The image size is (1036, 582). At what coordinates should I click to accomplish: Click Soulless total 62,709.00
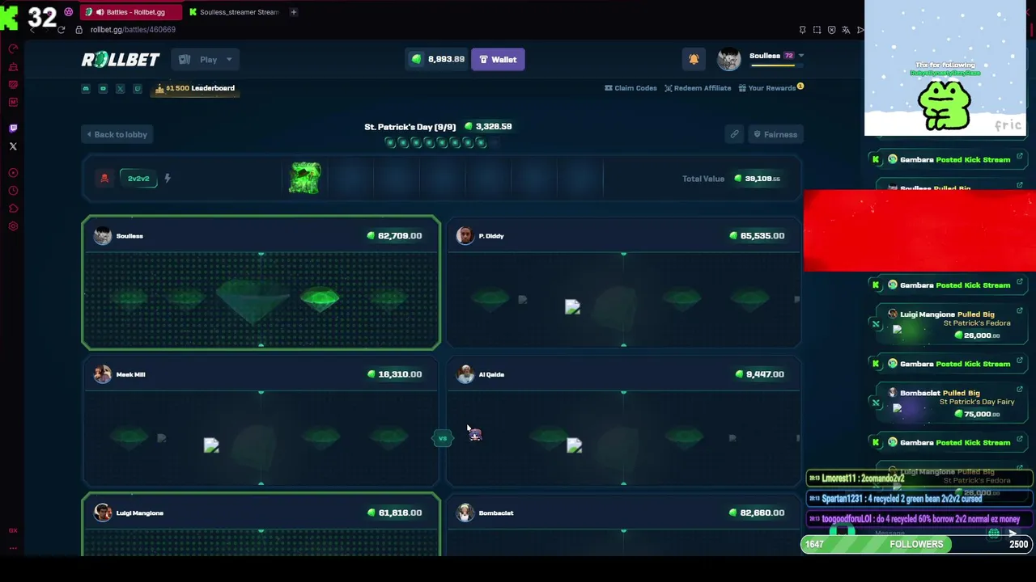(394, 235)
